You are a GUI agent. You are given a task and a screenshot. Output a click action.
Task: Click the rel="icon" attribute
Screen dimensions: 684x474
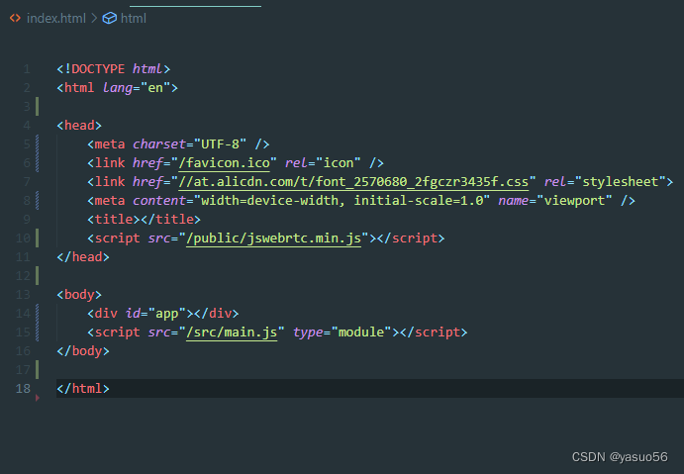tap(323, 163)
